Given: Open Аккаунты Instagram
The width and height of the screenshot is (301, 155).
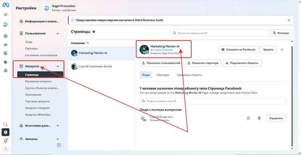Looking at the screenshot, I should (38, 108).
